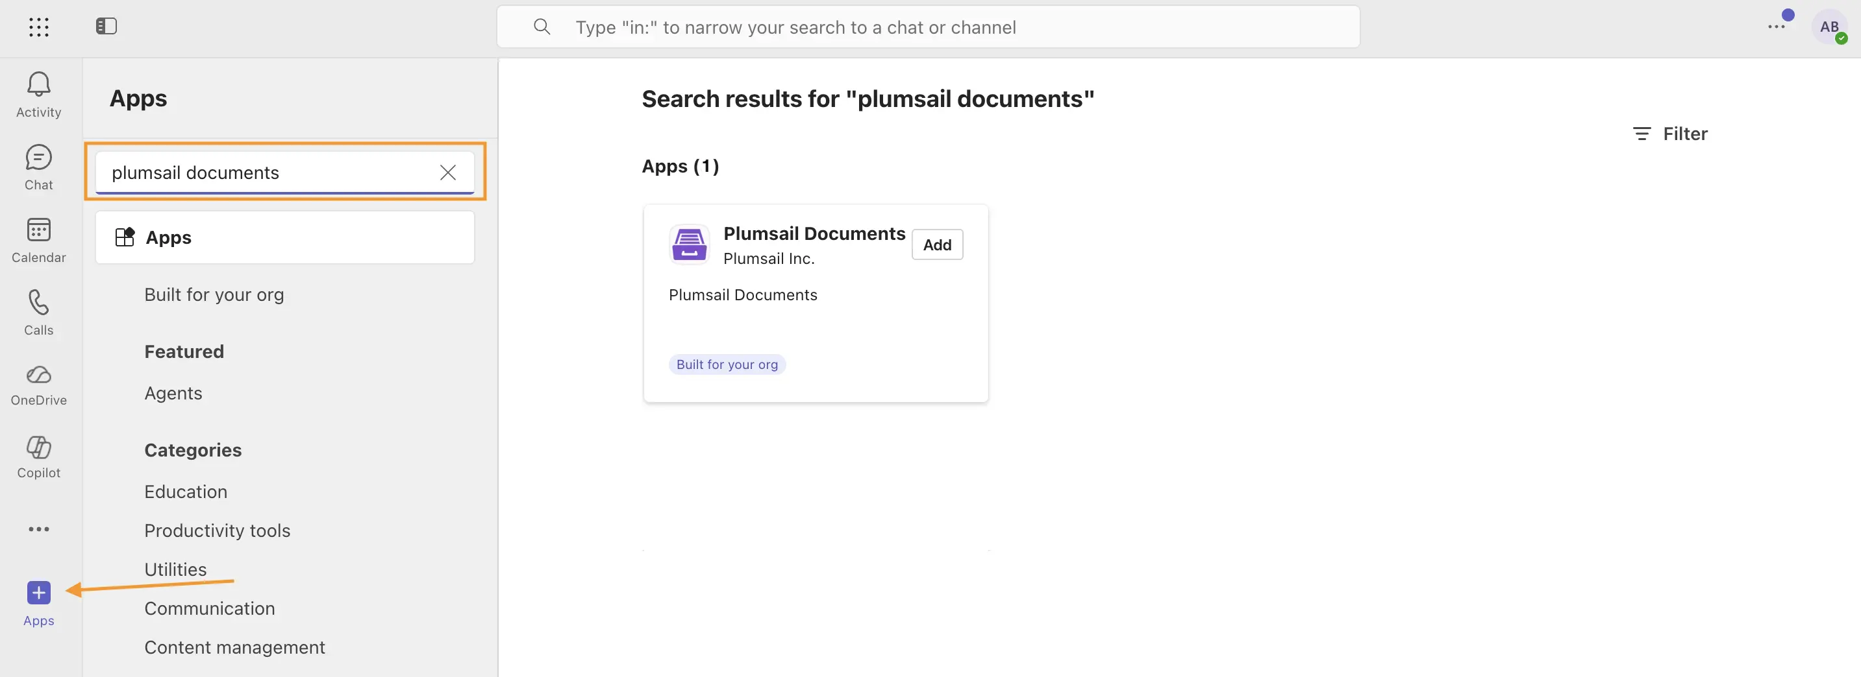Open the Filter options

click(1670, 134)
